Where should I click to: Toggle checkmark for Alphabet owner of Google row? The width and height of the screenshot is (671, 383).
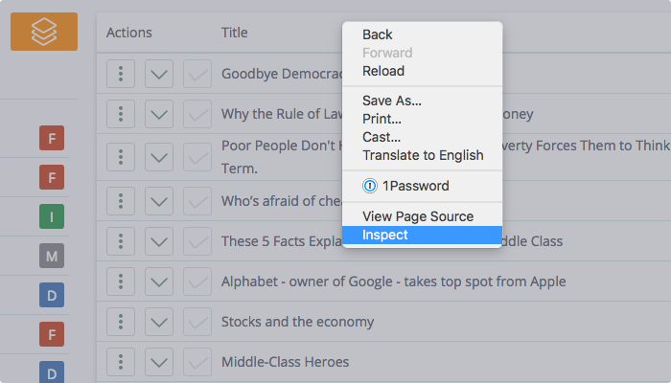click(x=197, y=282)
